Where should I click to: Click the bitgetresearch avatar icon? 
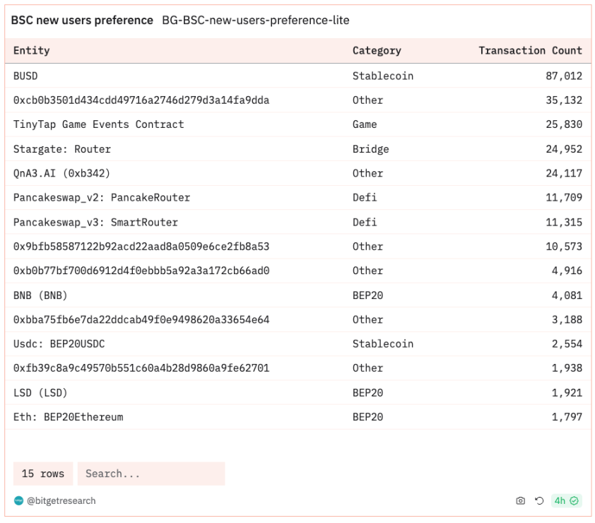[x=18, y=500]
